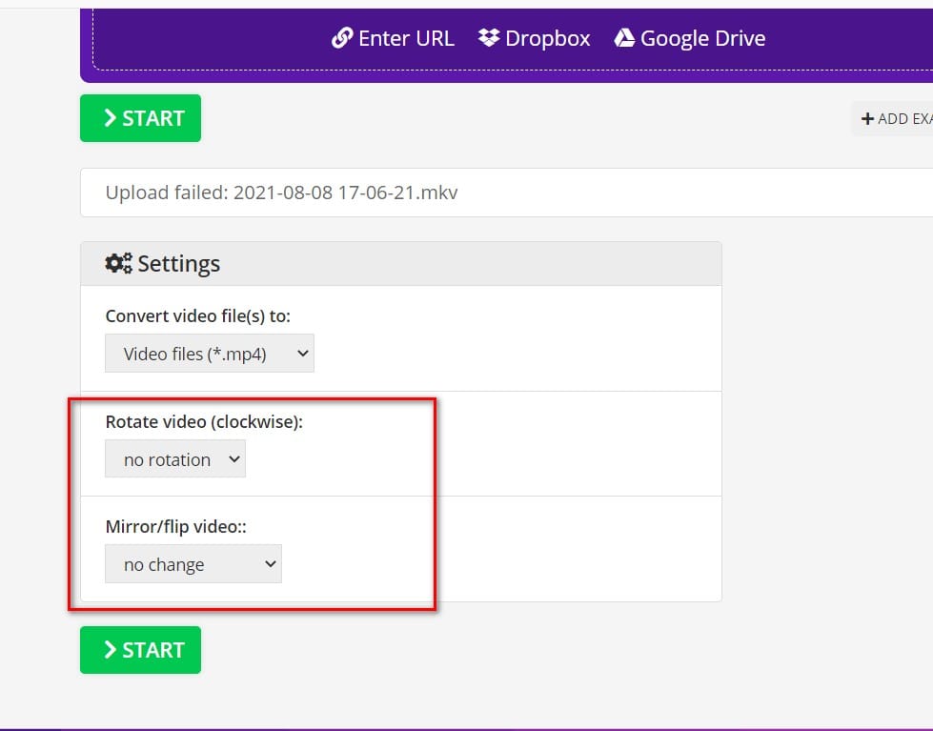Click the Settings panel header title
This screenshot has height=731, width=933.
(x=178, y=264)
